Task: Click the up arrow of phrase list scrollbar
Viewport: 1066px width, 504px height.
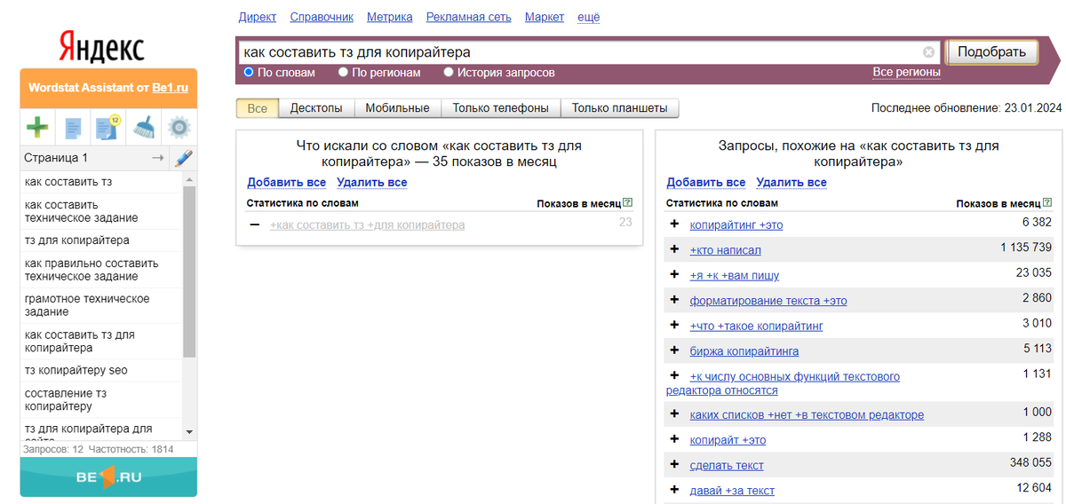Action: pyautogui.click(x=188, y=178)
